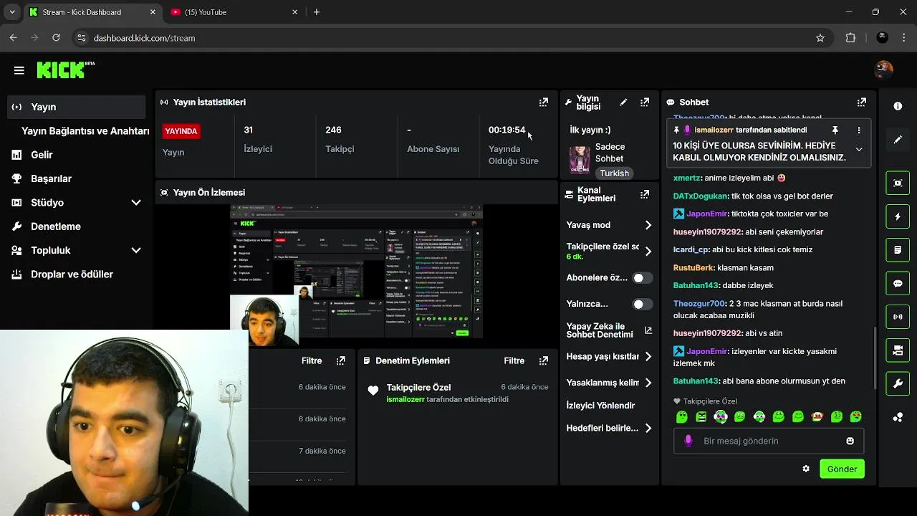Image resolution: width=917 pixels, height=516 pixels.
Task: Click the Turkish language tag
Action: click(614, 173)
